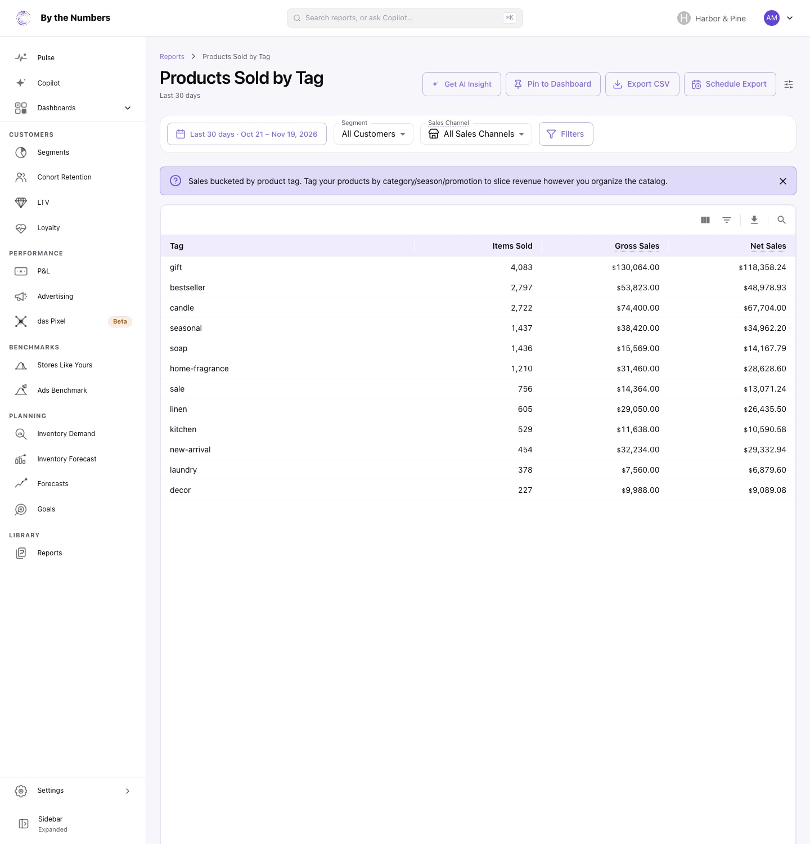The height and width of the screenshot is (844, 810).
Task: Click the Advertising megaphone icon
Action: pos(21,297)
